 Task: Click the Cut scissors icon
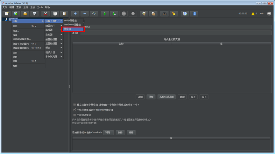[x=46, y=14]
